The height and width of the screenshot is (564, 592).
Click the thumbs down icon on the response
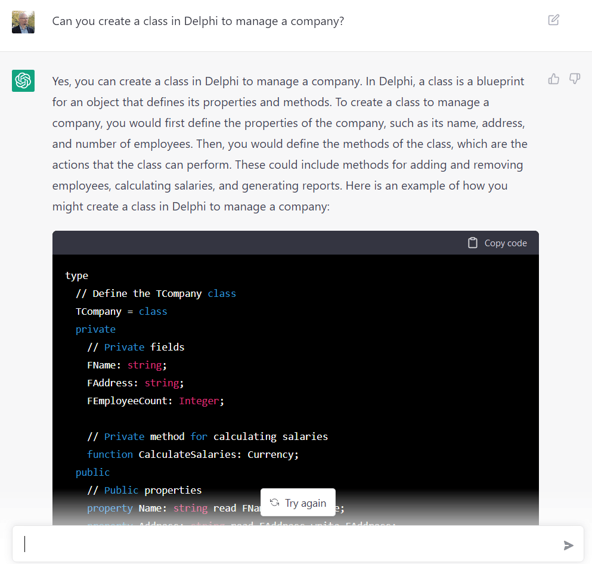tap(574, 78)
